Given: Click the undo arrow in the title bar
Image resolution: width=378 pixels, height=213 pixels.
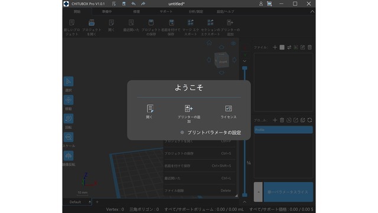Looking at the screenshot, I should (x=133, y=4).
